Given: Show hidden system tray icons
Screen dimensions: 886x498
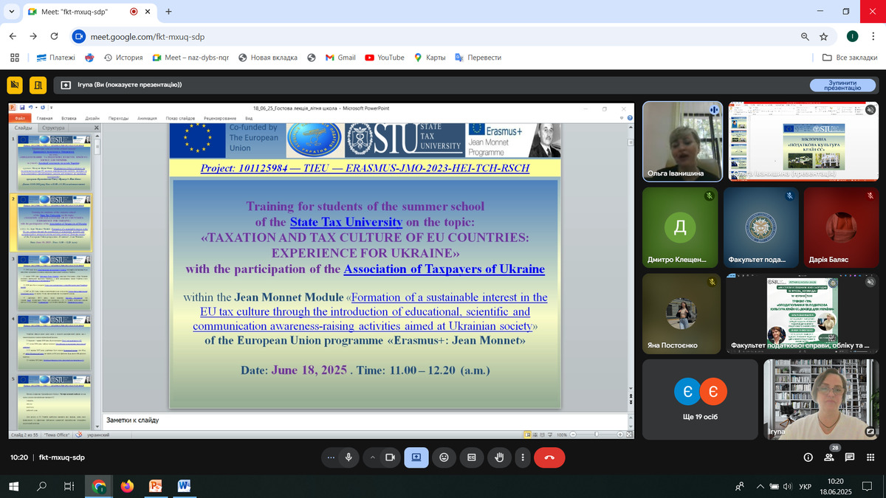Looking at the screenshot, I should point(760,486).
